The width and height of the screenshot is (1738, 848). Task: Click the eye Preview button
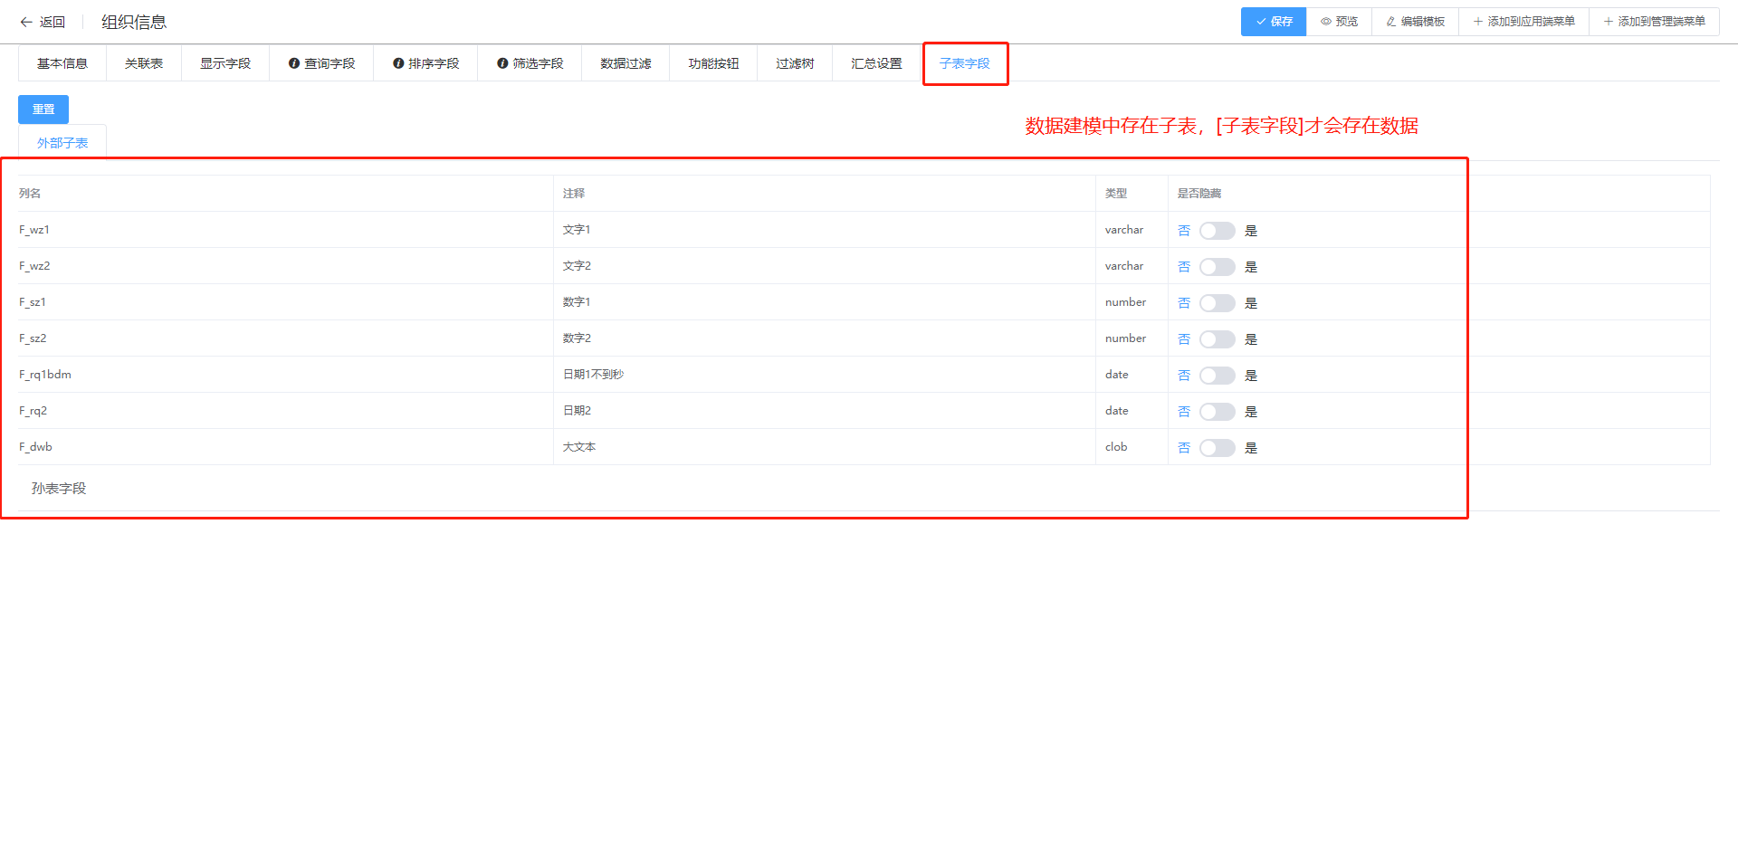(x=1339, y=22)
